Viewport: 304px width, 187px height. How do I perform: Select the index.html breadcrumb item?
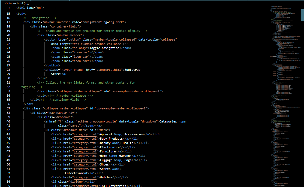click(16, 3)
